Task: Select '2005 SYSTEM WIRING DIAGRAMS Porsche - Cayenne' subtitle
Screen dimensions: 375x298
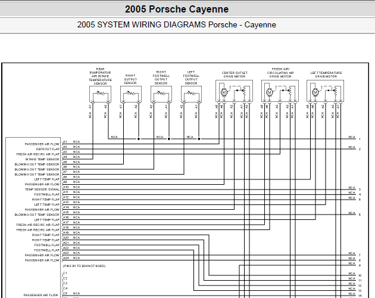Action: (x=177, y=24)
